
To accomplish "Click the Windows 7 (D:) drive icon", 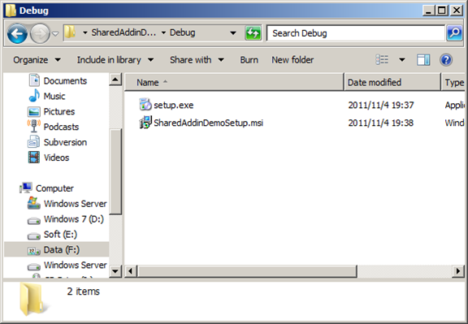I will (x=34, y=221).
